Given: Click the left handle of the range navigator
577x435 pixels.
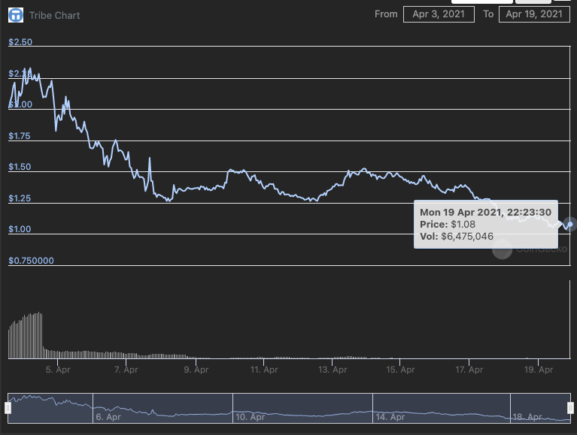Looking at the screenshot, I should coord(8,408).
